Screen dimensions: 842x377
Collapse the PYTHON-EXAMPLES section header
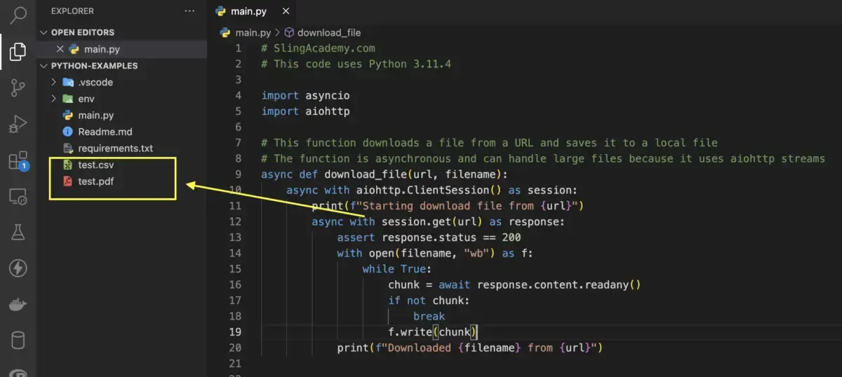pos(94,66)
